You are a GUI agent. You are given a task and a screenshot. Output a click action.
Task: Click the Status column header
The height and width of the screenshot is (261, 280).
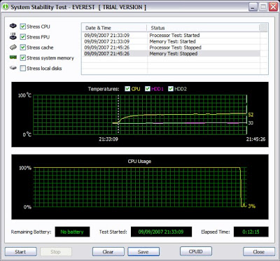[x=203, y=28]
